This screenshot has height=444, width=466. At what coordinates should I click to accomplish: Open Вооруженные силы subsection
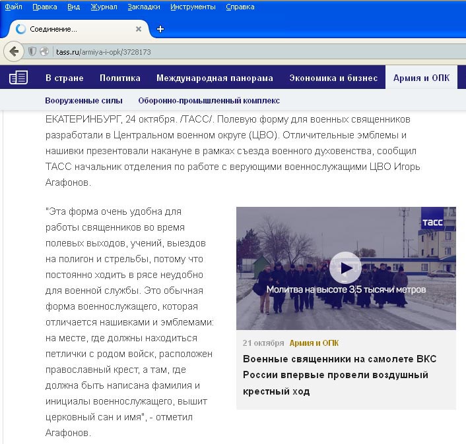[x=84, y=101]
